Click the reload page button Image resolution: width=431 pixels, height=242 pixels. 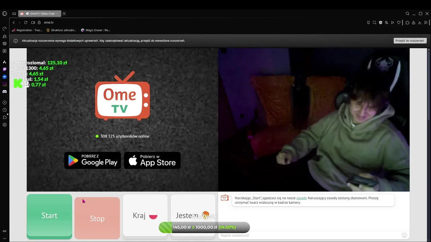tap(26, 23)
